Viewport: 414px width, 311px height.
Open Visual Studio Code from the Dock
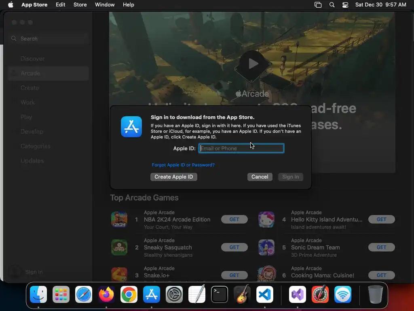click(x=265, y=294)
